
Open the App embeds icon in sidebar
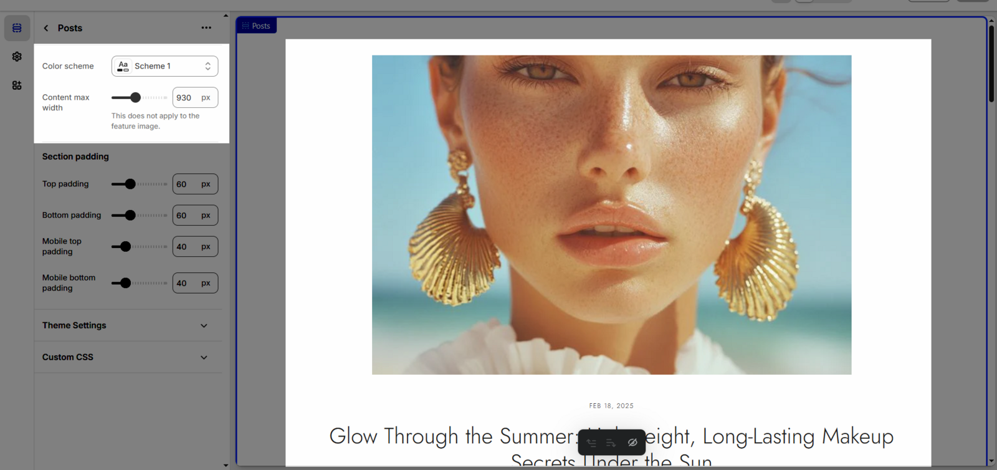pyautogui.click(x=17, y=85)
